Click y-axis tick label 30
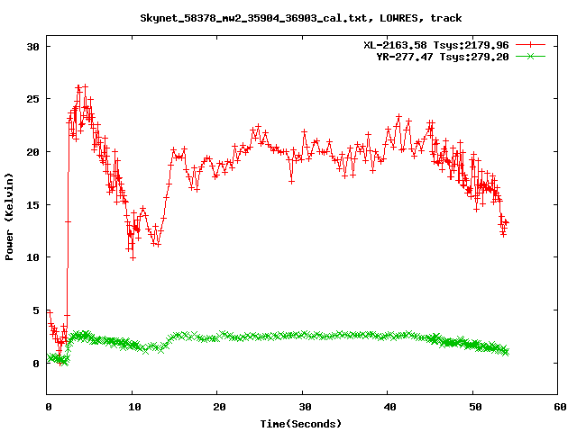 (32, 47)
